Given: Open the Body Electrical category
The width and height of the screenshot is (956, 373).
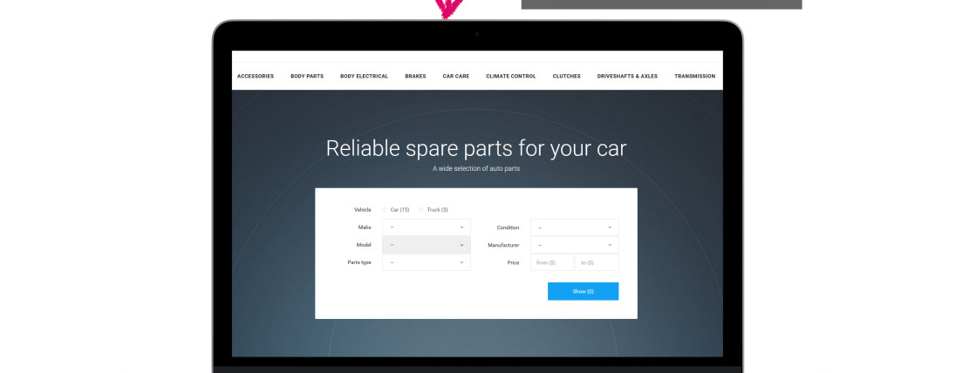Looking at the screenshot, I should [x=364, y=77].
